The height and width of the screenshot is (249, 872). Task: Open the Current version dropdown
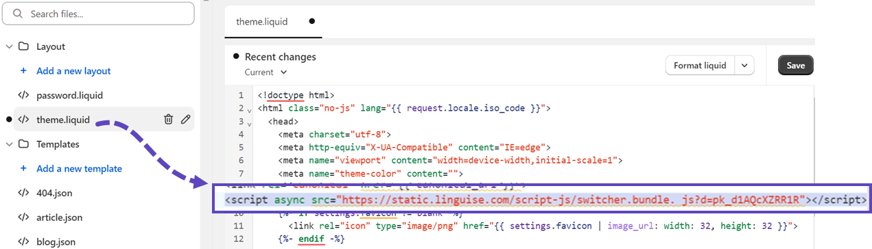coord(266,72)
